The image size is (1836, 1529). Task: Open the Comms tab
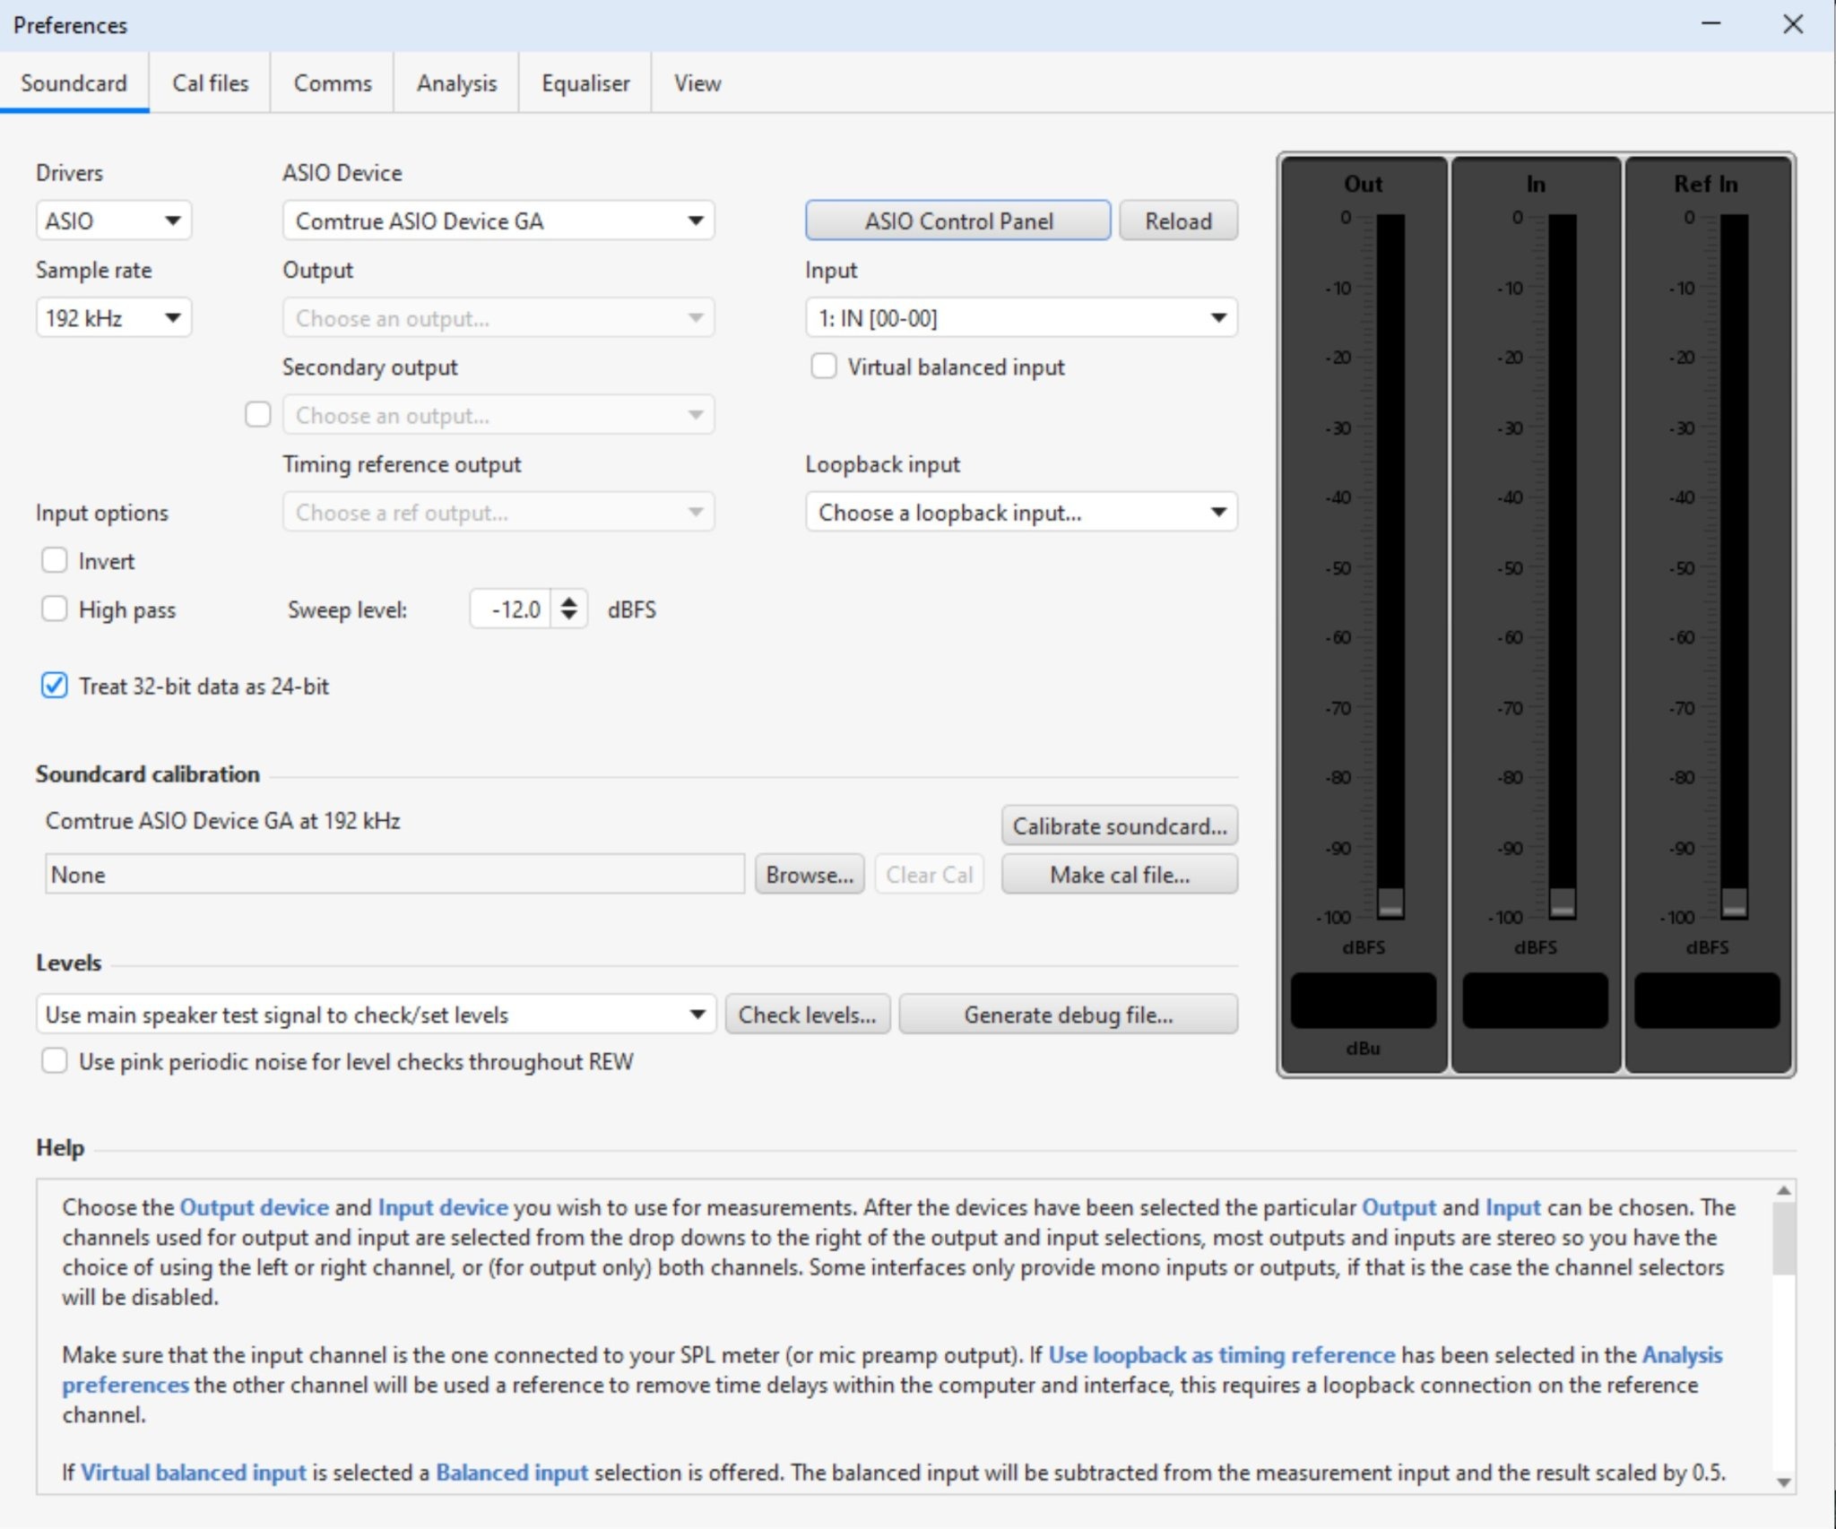point(333,83)
